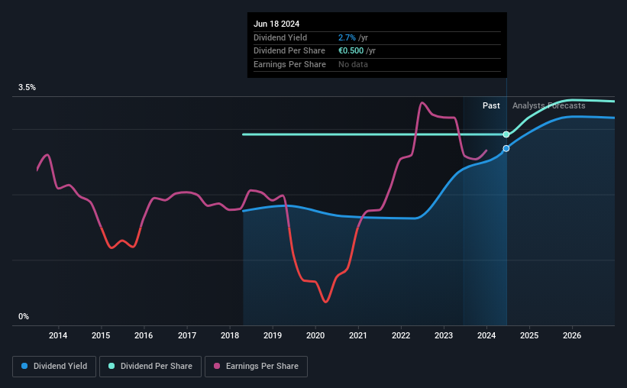This screenshot has width=627, height=388.
Task: Select the 2018 x-axis label
Action: coord(230,335)
